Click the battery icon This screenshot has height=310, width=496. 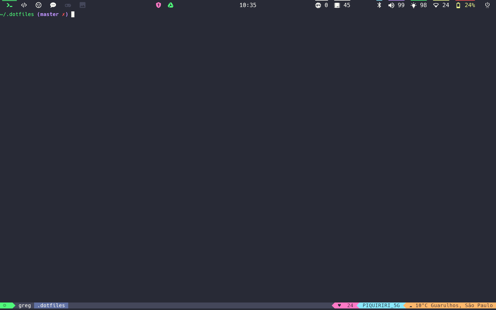coord(458,5)
